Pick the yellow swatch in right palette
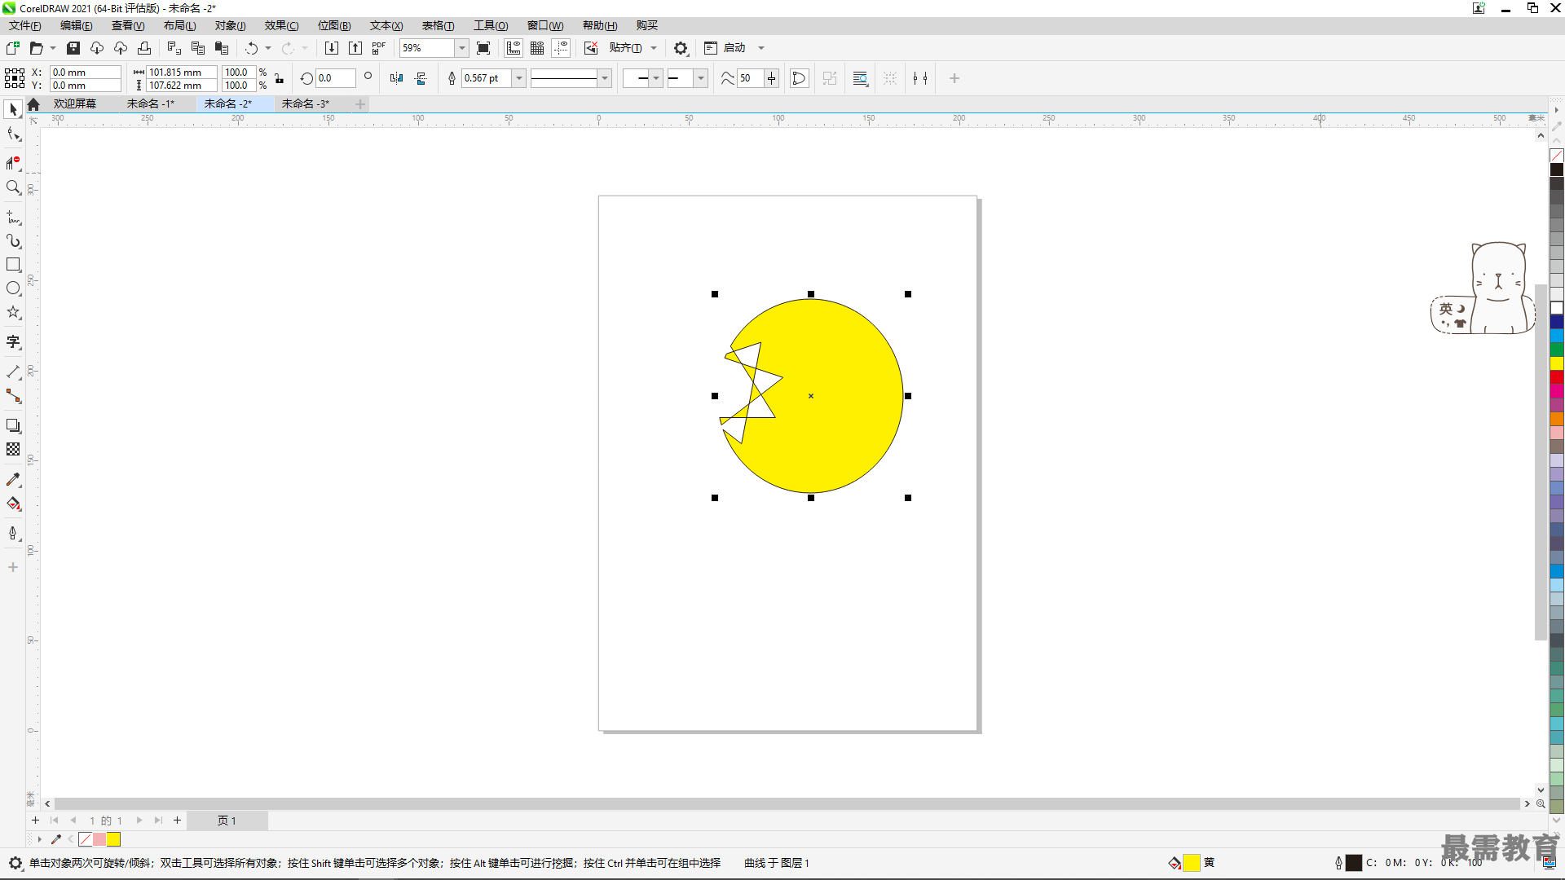Image resolution: width=1565 pixels, height=880 pixels. pos(1557,363)
